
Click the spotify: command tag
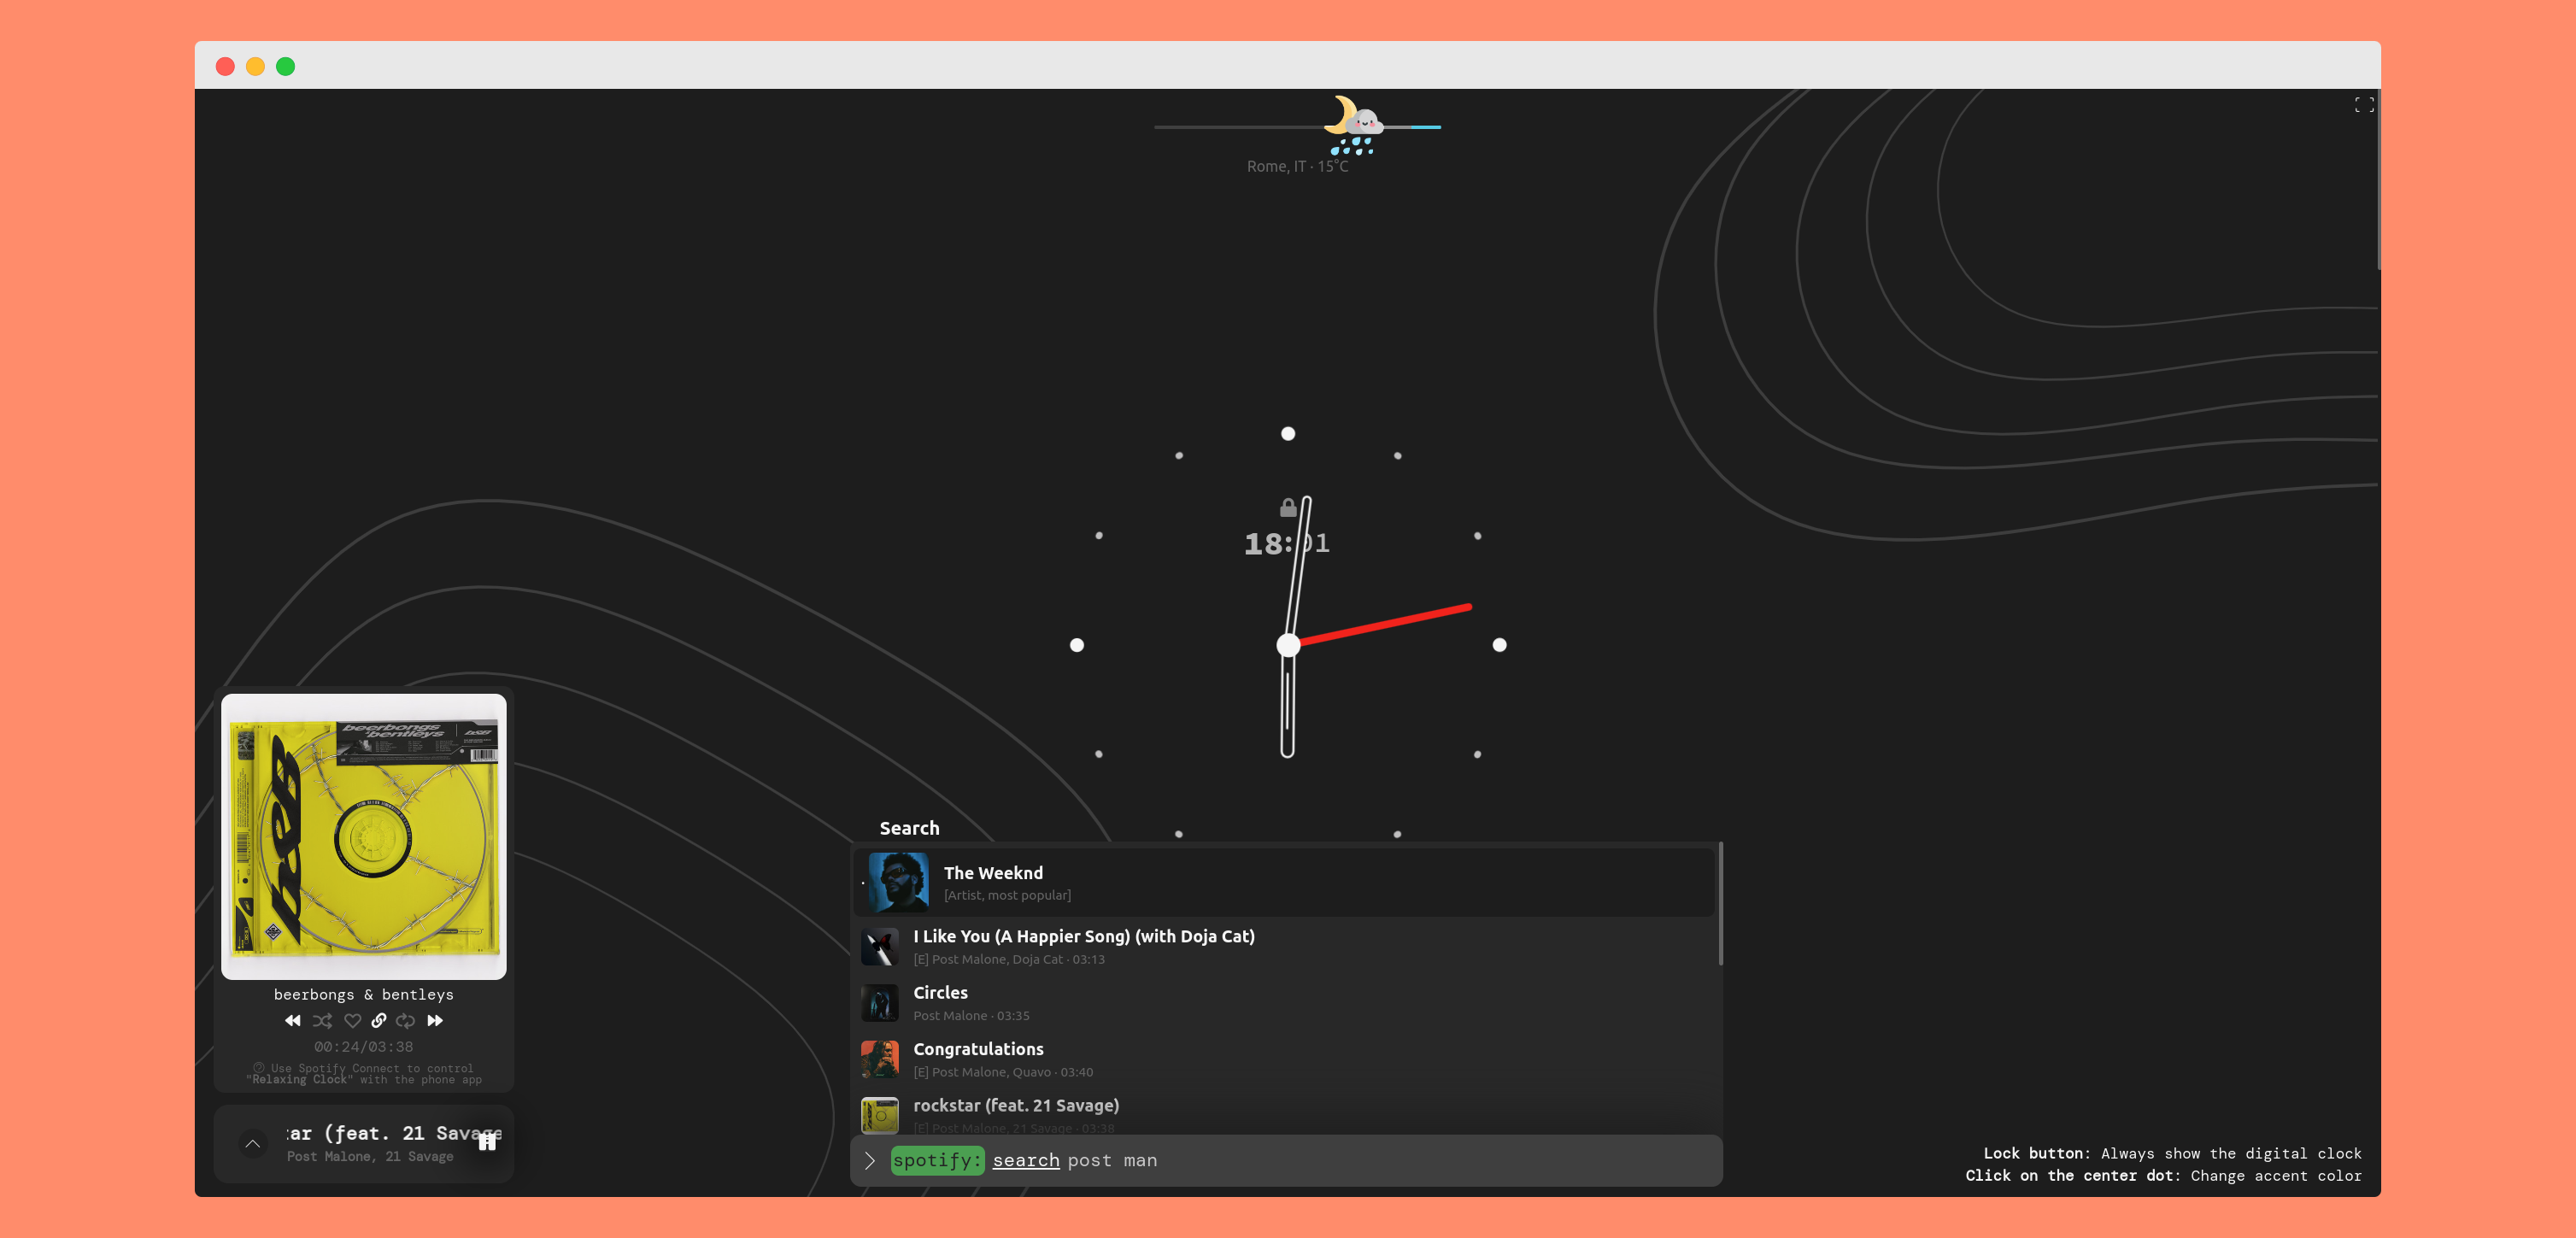pyautogui.click(x=937, y=1160)
